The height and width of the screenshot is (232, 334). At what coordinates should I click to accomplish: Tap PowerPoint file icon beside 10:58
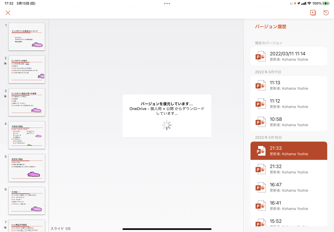click(260, 122)
